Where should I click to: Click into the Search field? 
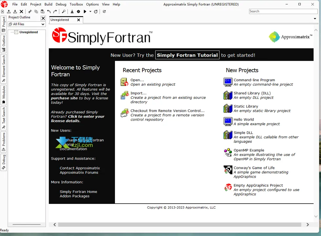point(283,11)
